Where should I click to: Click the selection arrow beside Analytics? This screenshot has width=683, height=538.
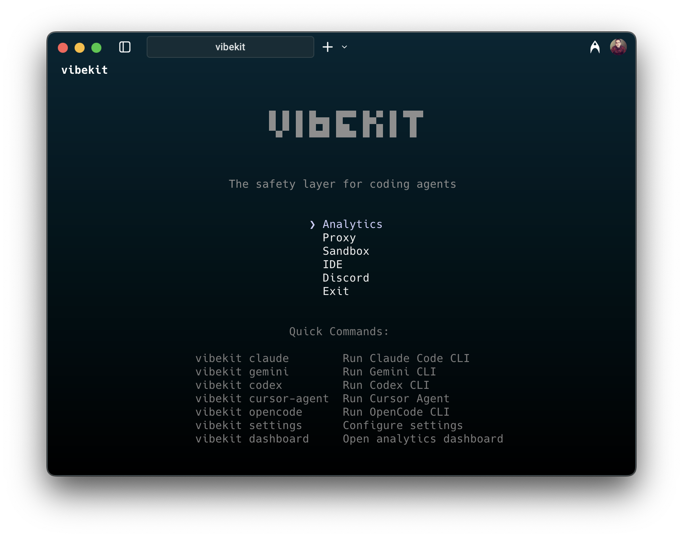tap(312, 225)
